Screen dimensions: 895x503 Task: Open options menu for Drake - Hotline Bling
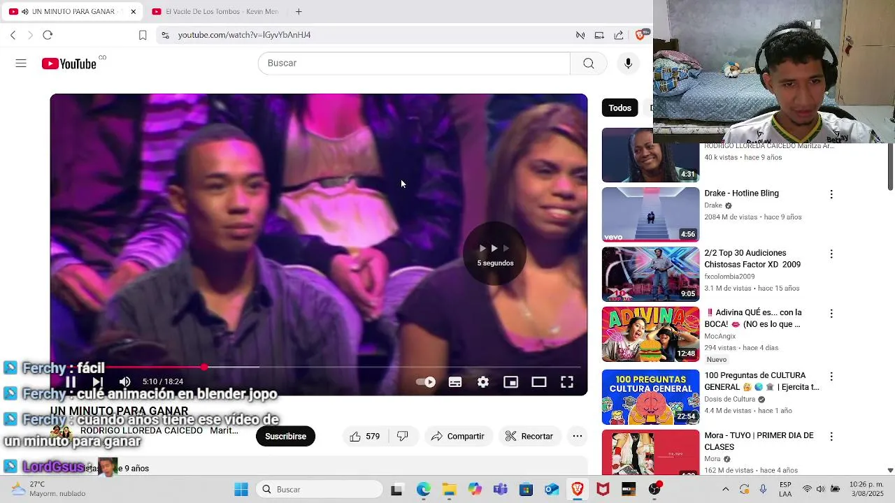[831, 194]
